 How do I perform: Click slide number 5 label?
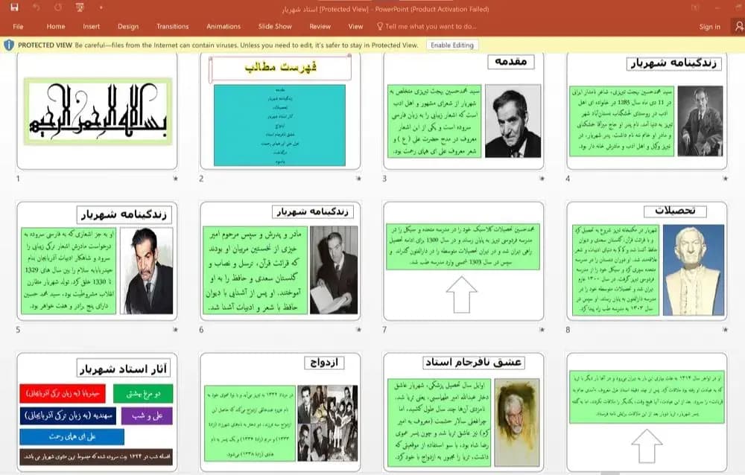pos(18,330)
